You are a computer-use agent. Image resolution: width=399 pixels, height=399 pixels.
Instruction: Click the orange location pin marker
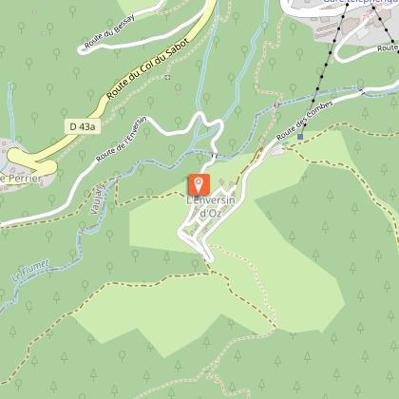(199, 184)
